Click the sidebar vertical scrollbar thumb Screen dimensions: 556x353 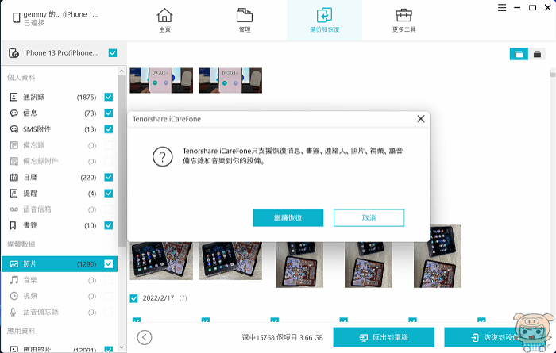(122, 161)
